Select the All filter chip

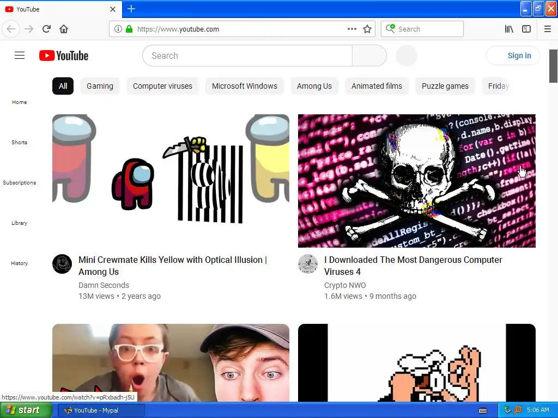63,86
